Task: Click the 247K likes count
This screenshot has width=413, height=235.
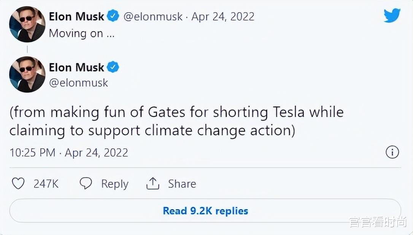Action: (46, 184)
